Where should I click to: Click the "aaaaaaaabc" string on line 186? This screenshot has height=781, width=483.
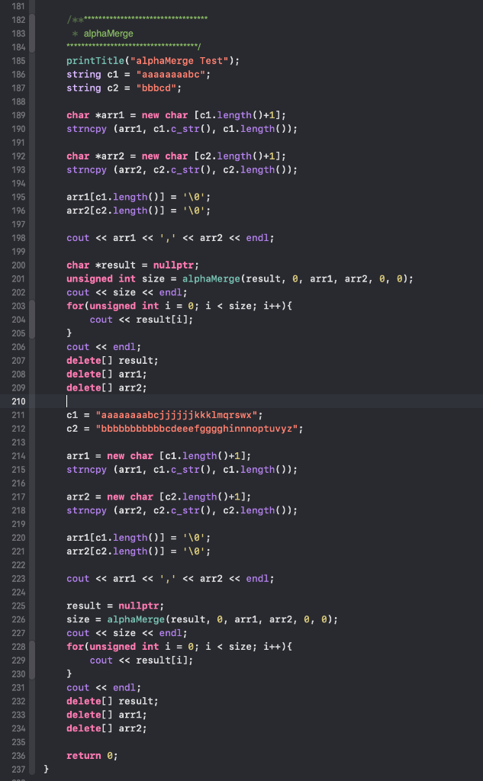[170, 74]
